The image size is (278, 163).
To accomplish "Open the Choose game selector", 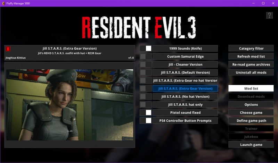I will tap(251, 113).
